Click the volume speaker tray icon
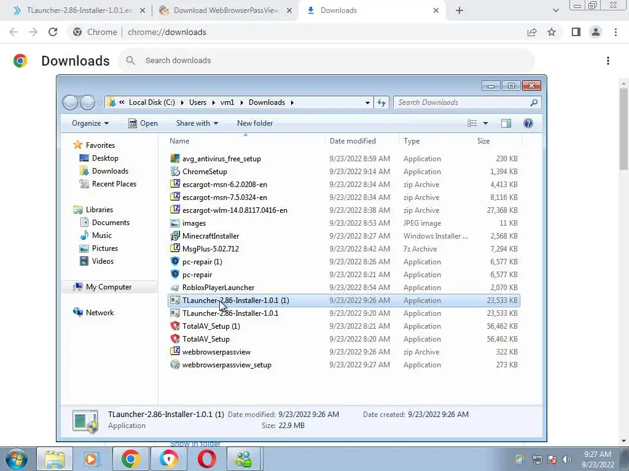Viewport: 629px width, 471px height. [567, 459]
